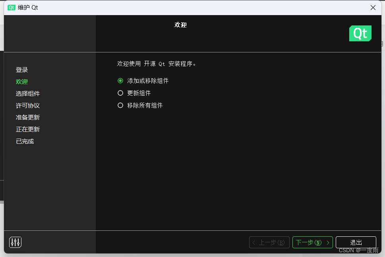This screenshot has width=385, height=257.
Task: Click the 登录 step in sidebar
Action: click(x=22, y=70)
